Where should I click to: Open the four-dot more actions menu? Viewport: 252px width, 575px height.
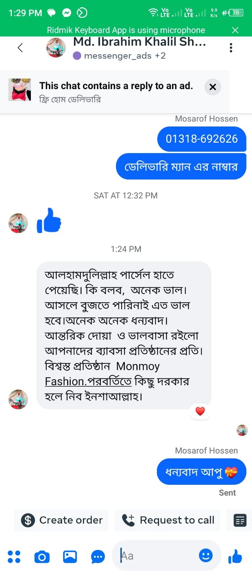click(14, 557)
